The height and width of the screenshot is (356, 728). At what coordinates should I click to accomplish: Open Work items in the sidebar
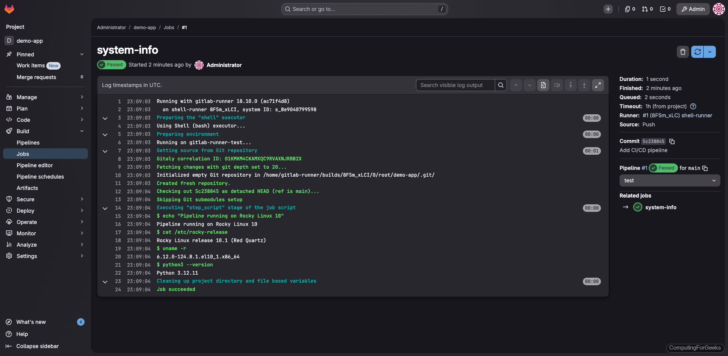(30, 65)
